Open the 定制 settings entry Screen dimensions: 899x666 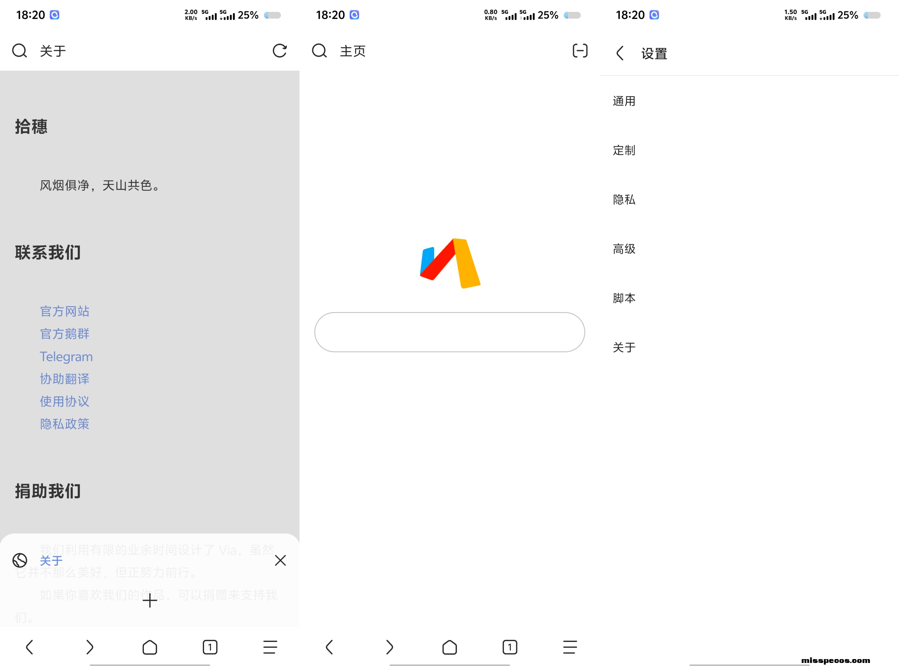(x=624, y=150)
